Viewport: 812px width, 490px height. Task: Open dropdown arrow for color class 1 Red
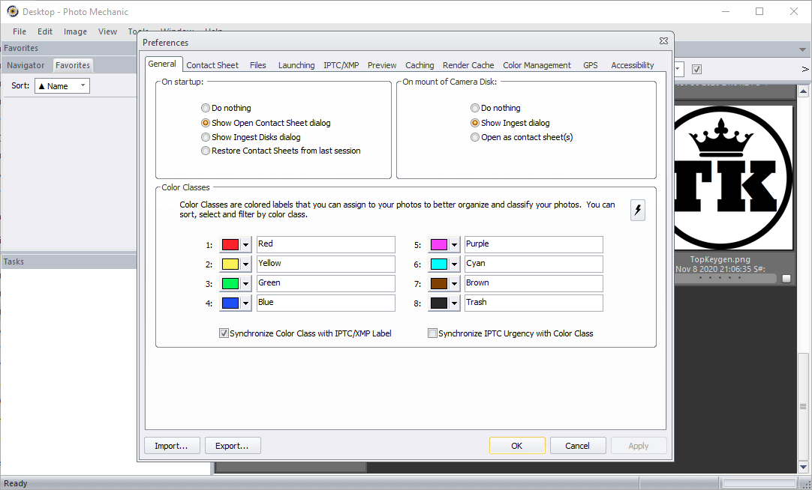point(246,244)
